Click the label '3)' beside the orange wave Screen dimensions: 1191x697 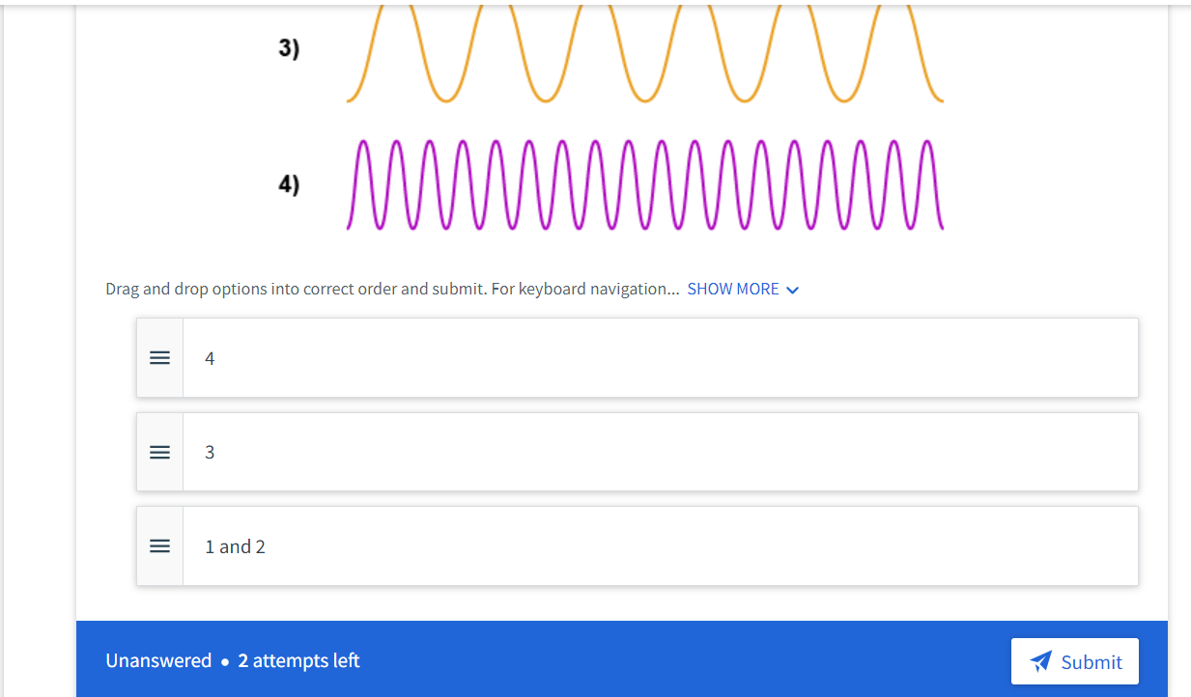tap(288, 46)
